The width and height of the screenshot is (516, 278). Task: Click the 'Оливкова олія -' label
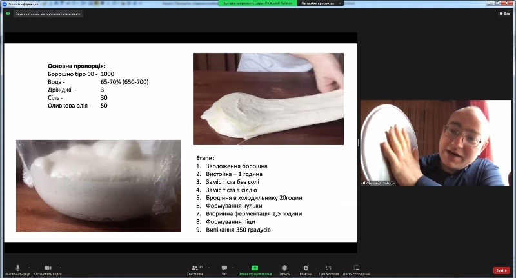click(x=70, y=106)
